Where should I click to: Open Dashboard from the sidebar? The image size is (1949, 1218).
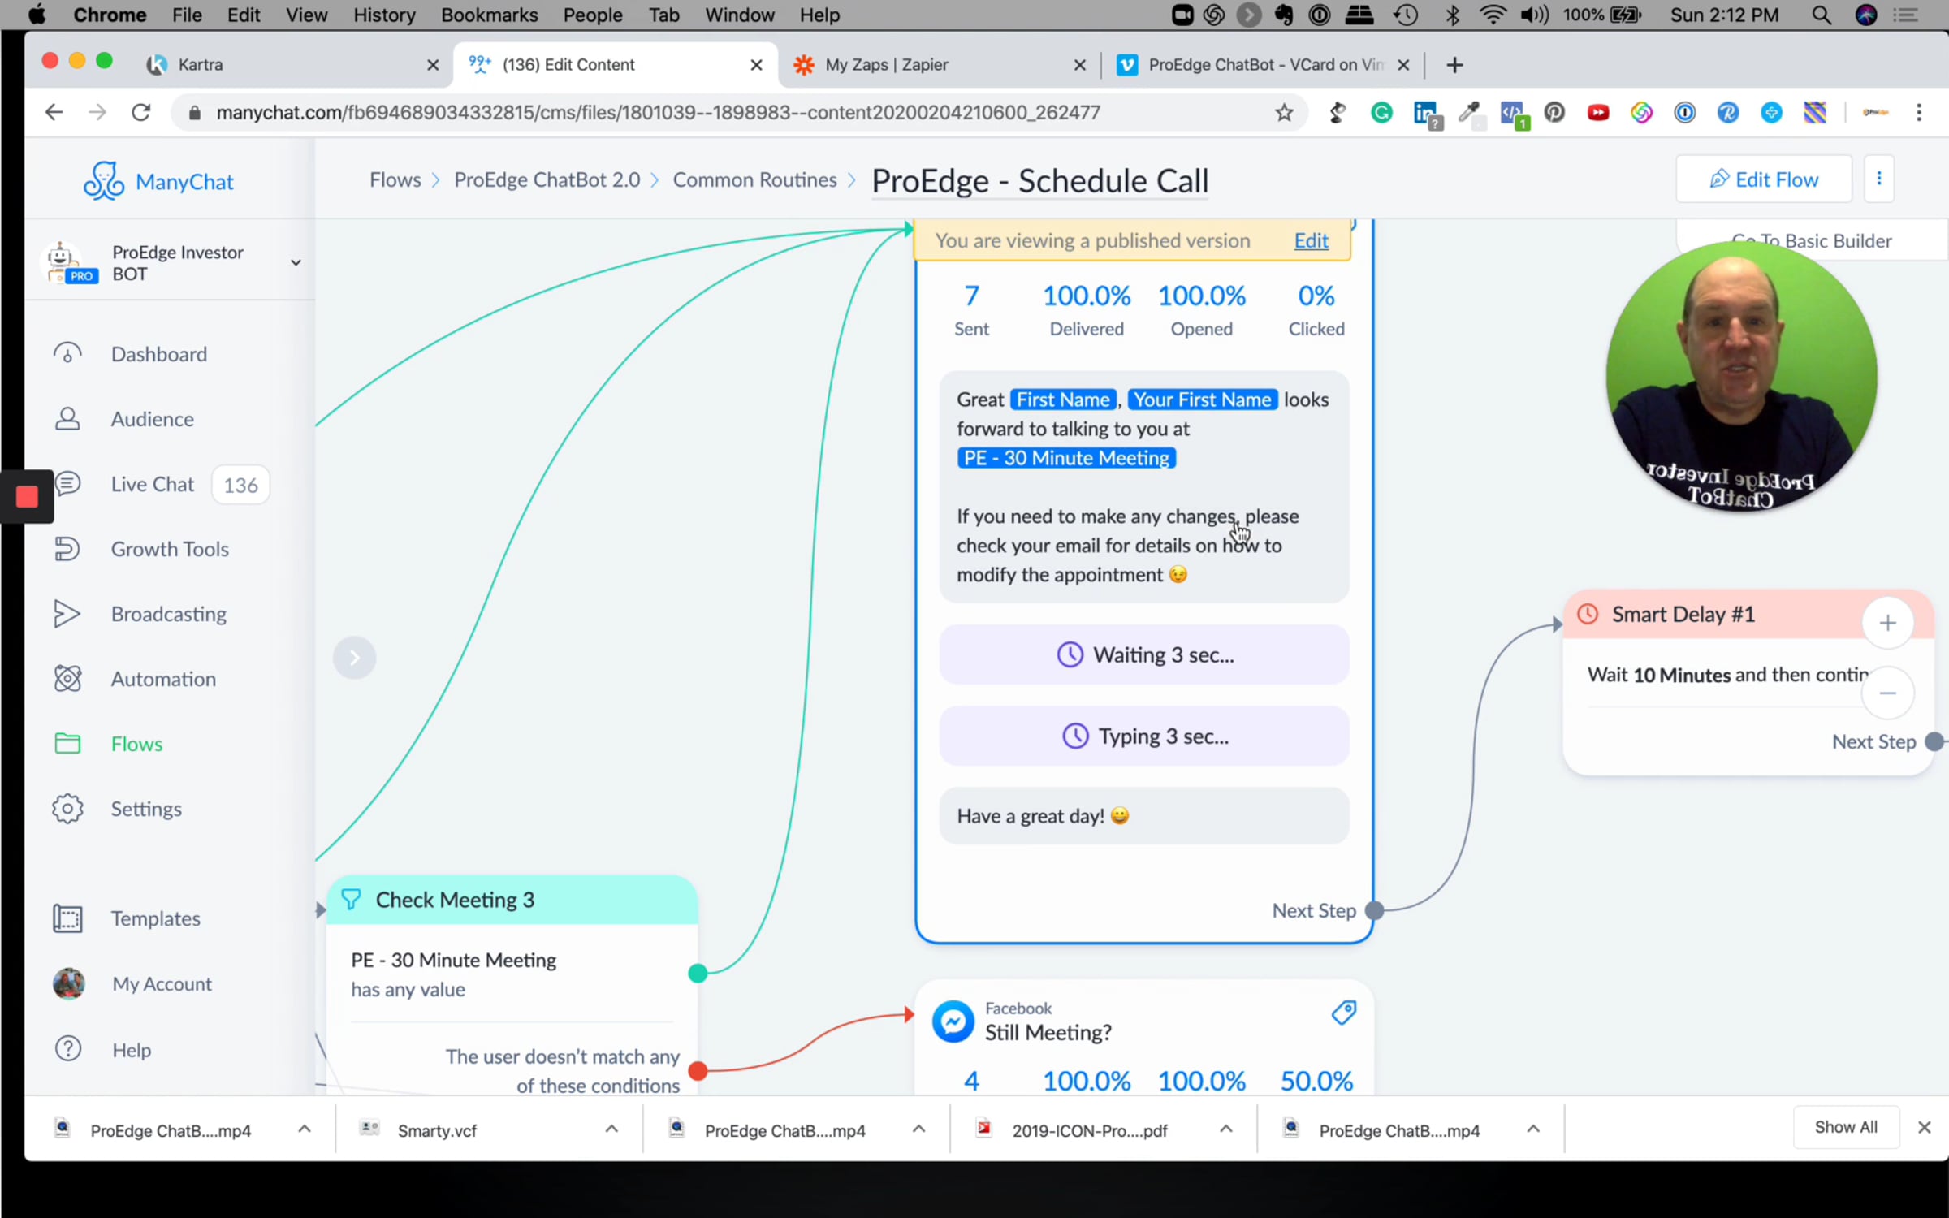[158, 354]
